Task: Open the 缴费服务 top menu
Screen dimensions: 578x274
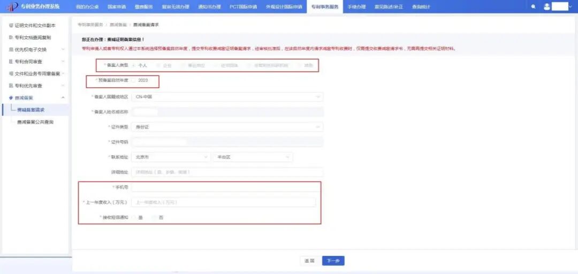Action: 144,6
